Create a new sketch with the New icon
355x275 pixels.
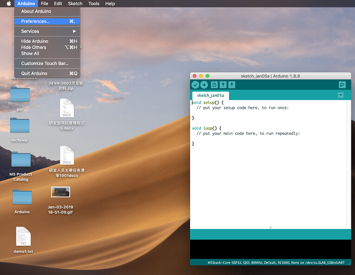[x=214, y=85]
